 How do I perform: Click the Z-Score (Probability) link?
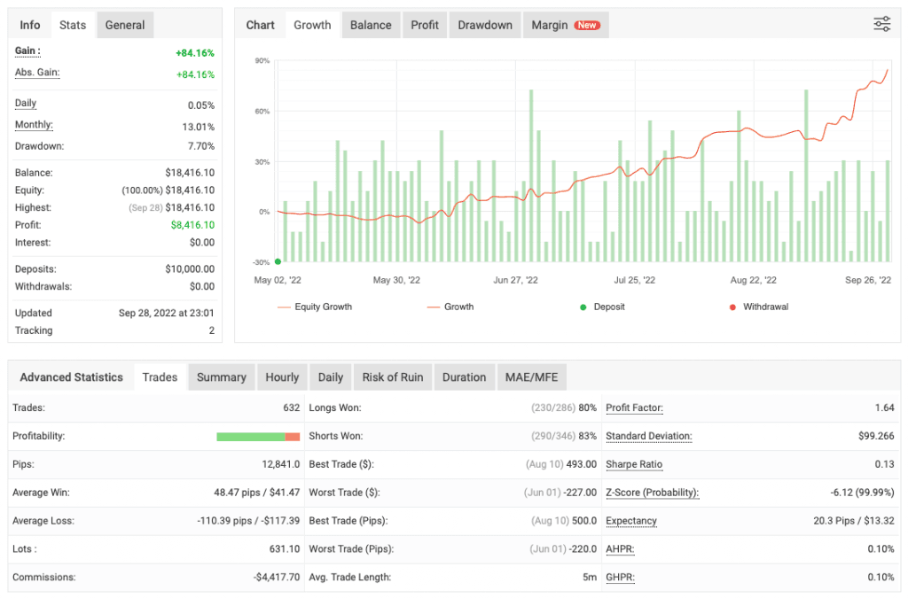(x=652, y=493)
